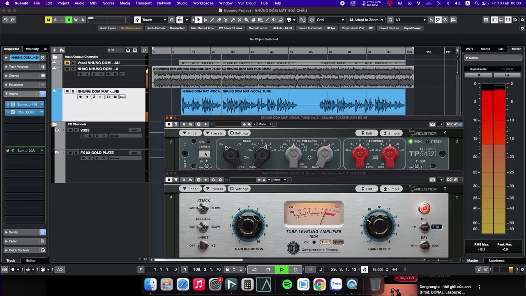Start playback with green Play button
The width and height of the screenshot is (526, 296).
tap(281, 270)
